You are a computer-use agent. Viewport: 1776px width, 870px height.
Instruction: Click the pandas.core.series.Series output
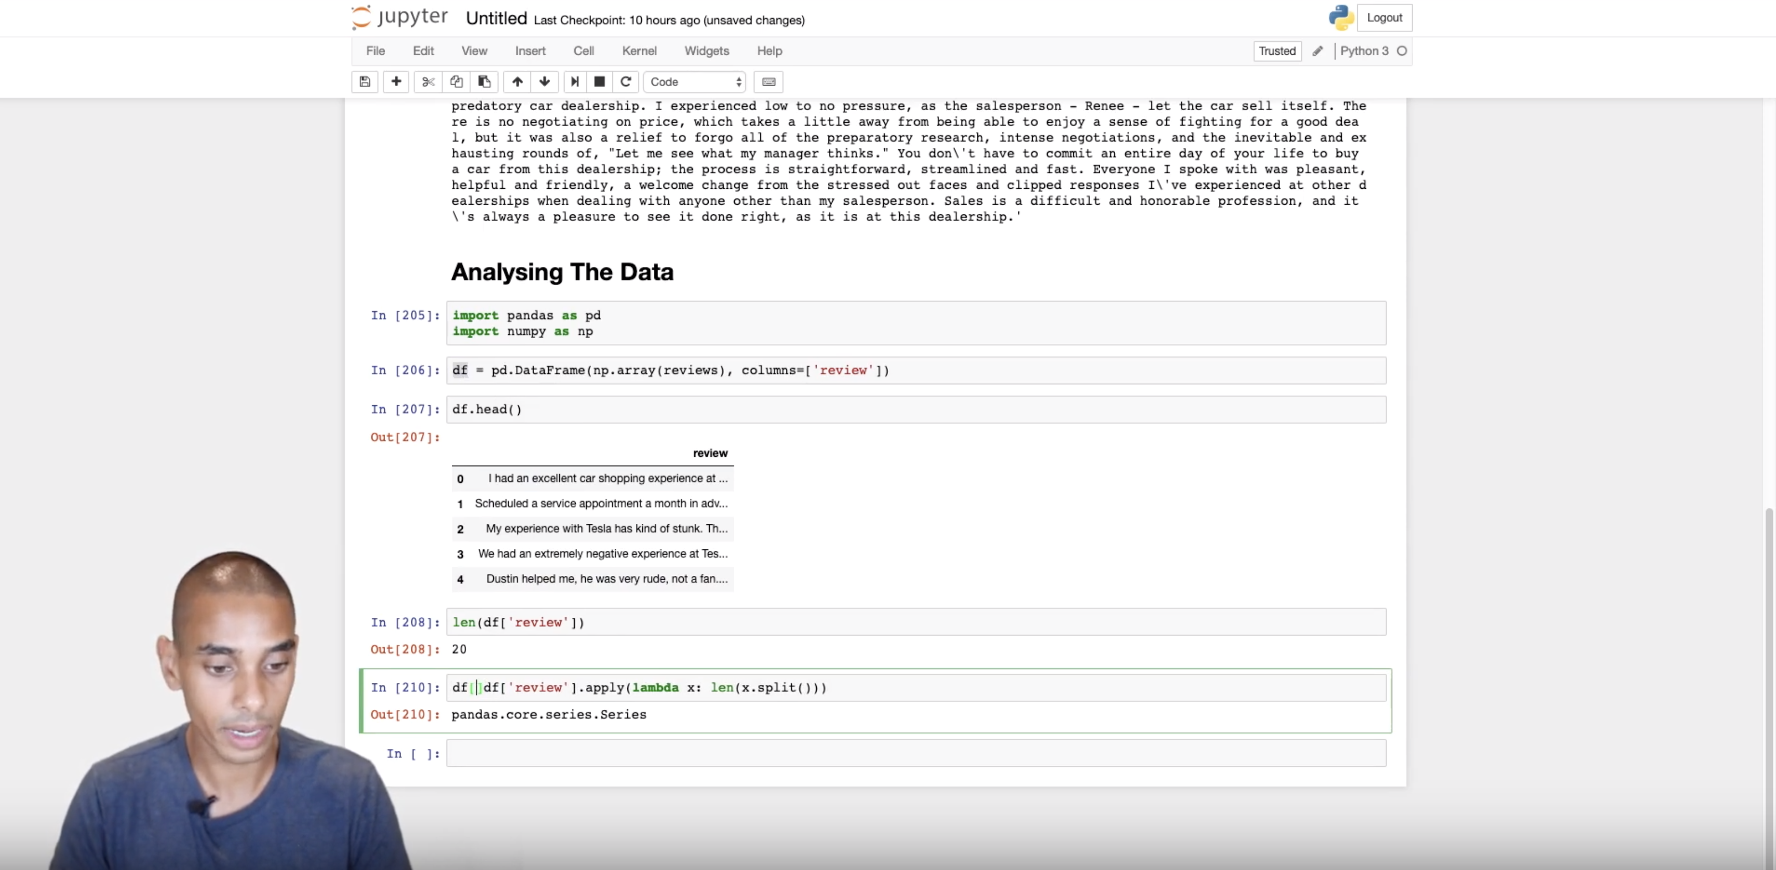(549, 715)
